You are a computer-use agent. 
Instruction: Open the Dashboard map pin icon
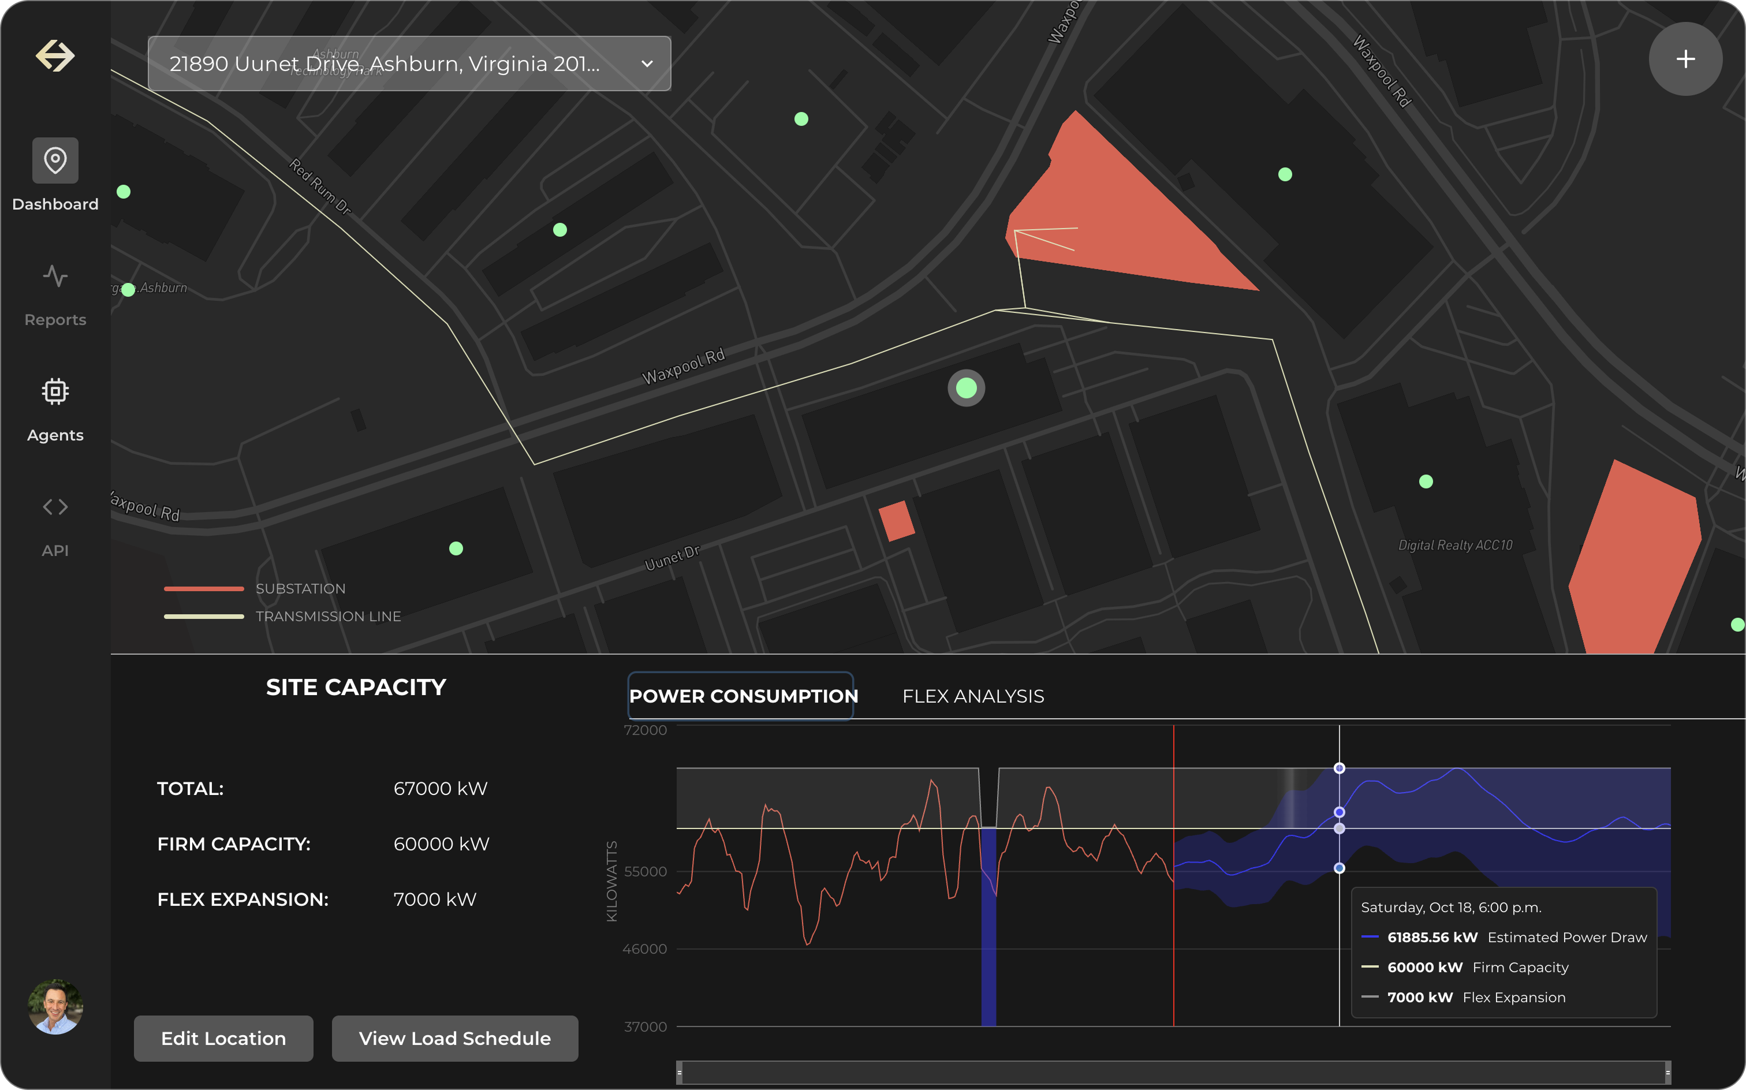(x=55, y=160)
